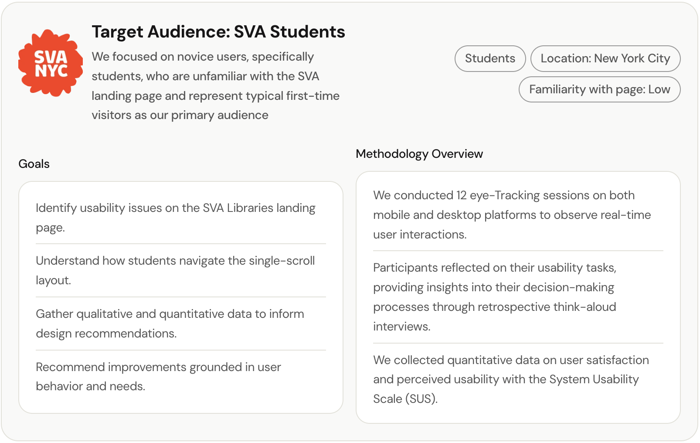Screen dimensions: 700x443
Task: Click the Location: New York City tag
Action: coord(605,58)
